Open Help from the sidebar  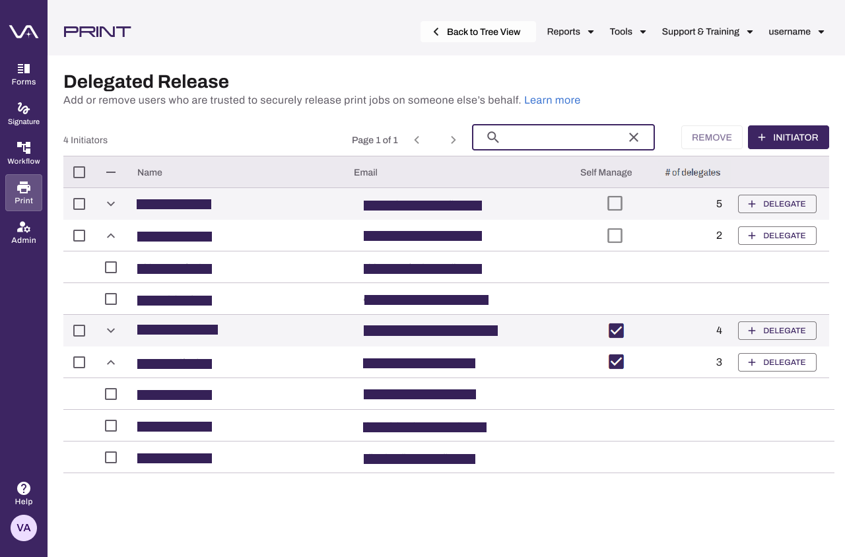pyautogui.click(x=24, y=494)
